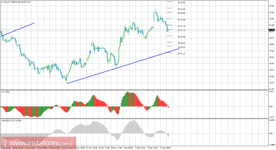The height and width of the screenshot is (150, 276).
Task: Click the 6 Dec 01:00 time label
Action: tap(140, 148)
